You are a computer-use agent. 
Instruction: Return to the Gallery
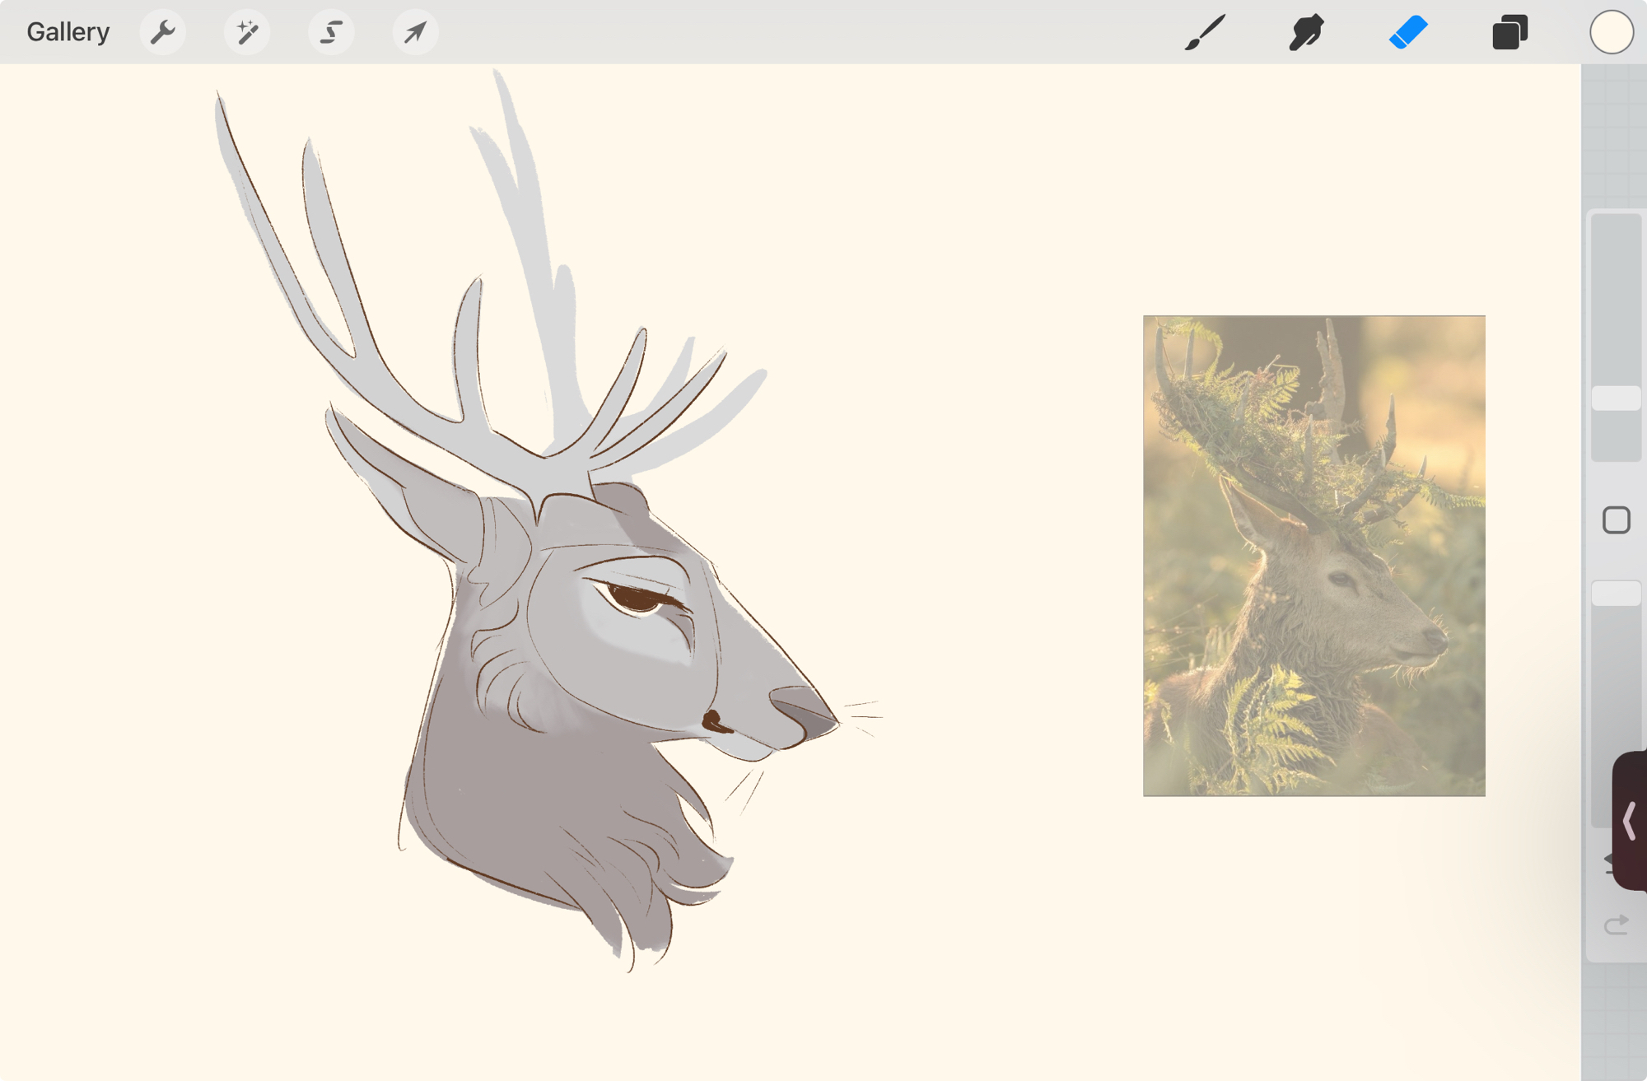click(68, 32)
